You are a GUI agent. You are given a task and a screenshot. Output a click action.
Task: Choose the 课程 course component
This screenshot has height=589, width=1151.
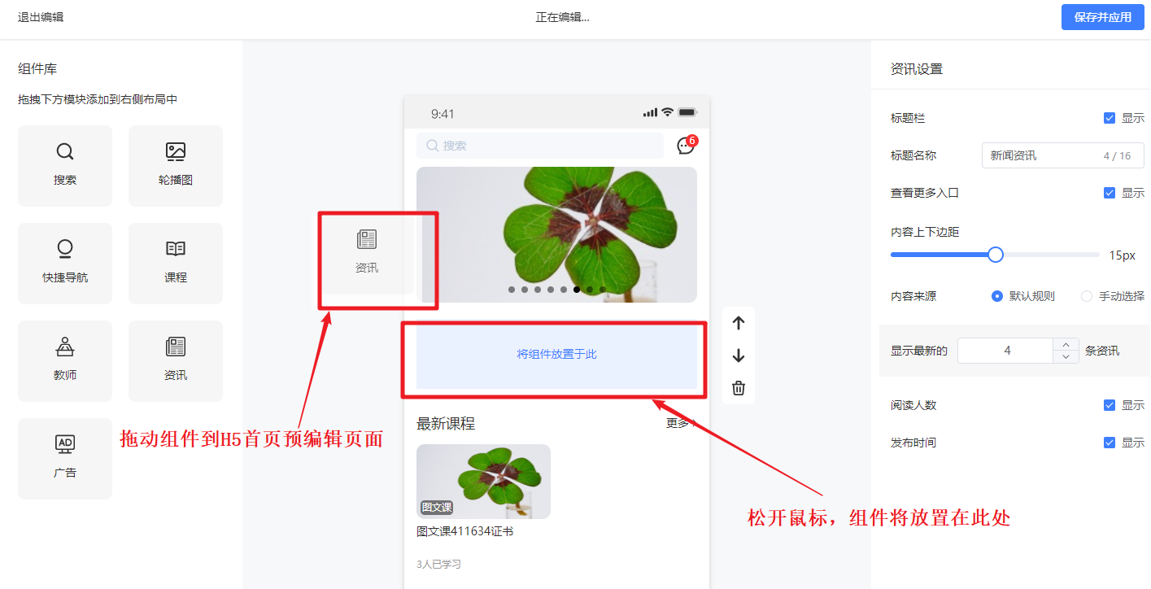pos(176,263)
